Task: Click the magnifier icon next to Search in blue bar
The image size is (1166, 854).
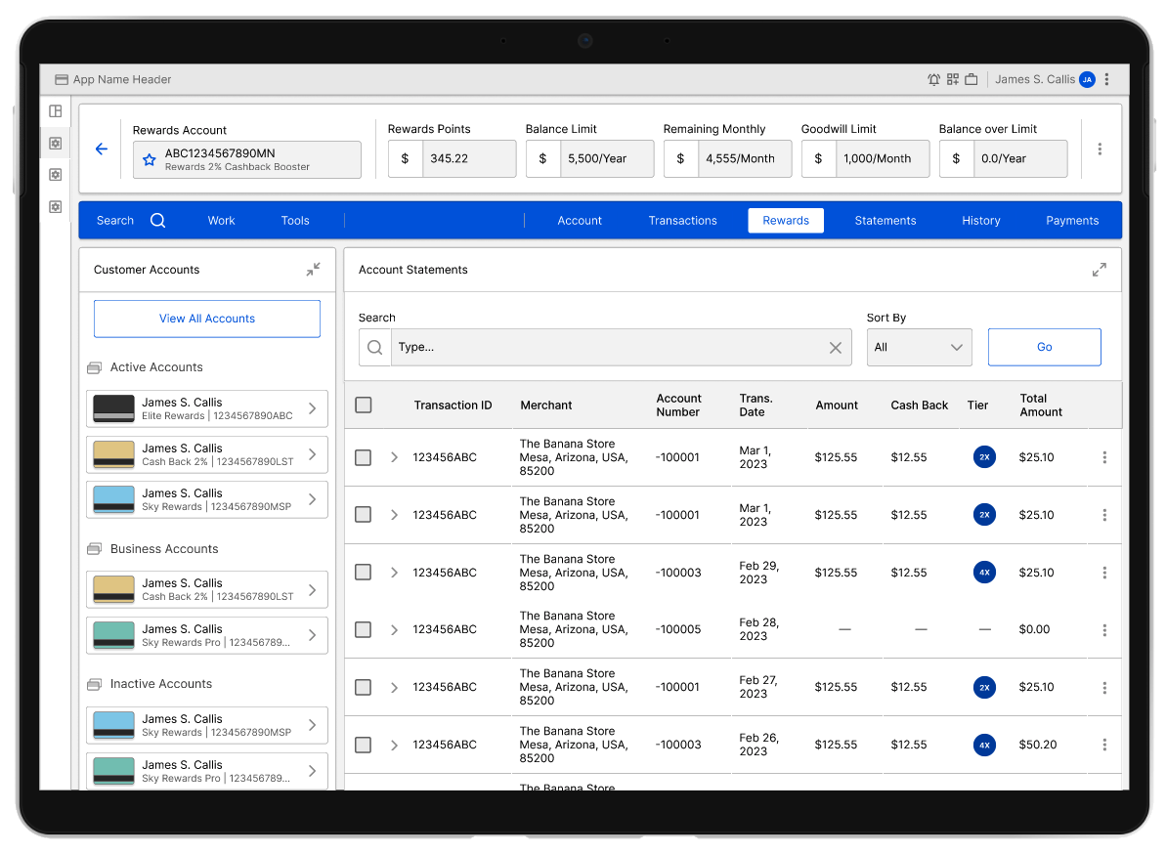Action: [x=157, y=221]
